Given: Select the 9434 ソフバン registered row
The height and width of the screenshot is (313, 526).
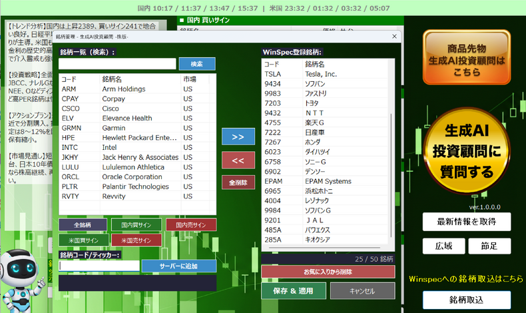Looking at the screenshot, I should 325,84.
